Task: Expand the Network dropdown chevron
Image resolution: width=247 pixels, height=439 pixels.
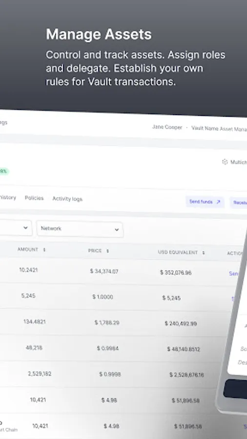Action: pyautogui.click(x=117, y=230)
